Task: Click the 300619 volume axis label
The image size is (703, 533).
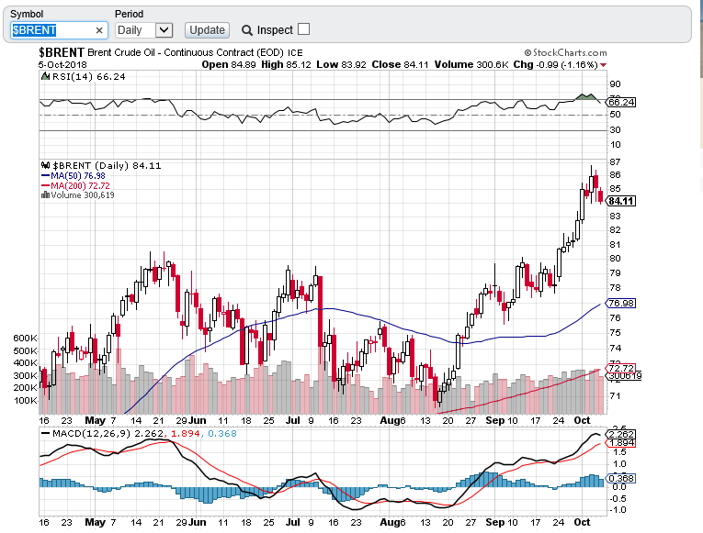Action: pos(624,376)
